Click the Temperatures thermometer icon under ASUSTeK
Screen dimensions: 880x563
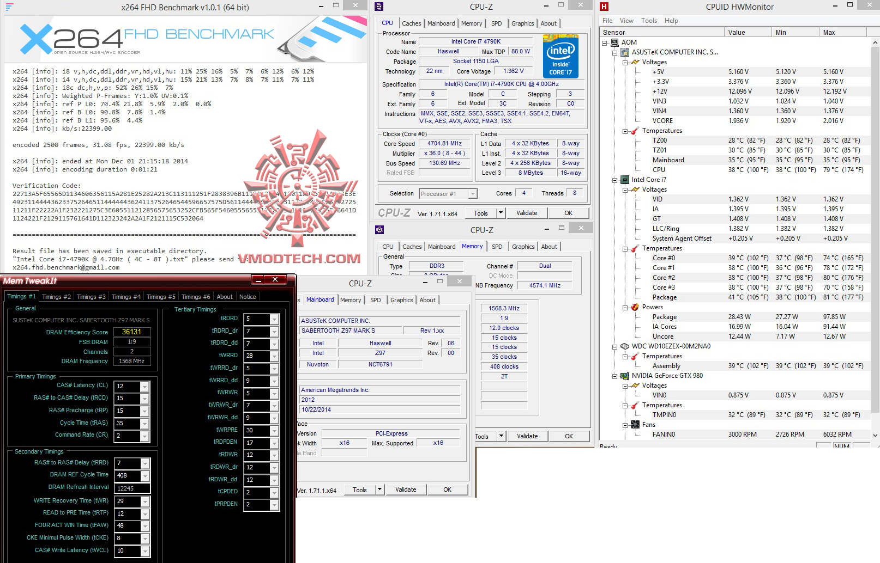635,131
